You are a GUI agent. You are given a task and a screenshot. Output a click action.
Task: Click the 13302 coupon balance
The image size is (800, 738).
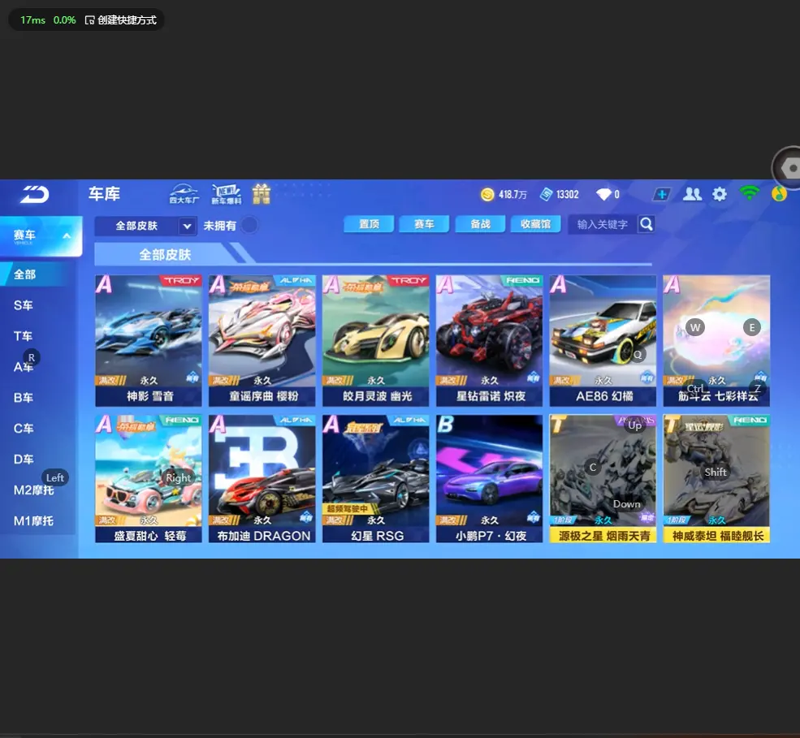pyautogui.click(x=568, y=194)
